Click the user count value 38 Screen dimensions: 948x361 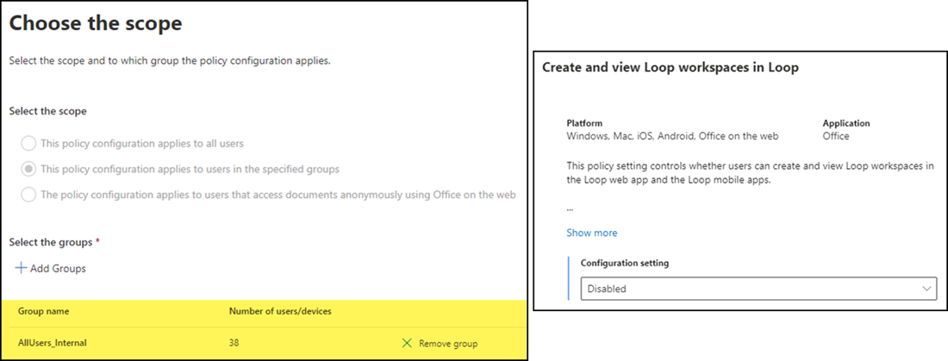234,343
